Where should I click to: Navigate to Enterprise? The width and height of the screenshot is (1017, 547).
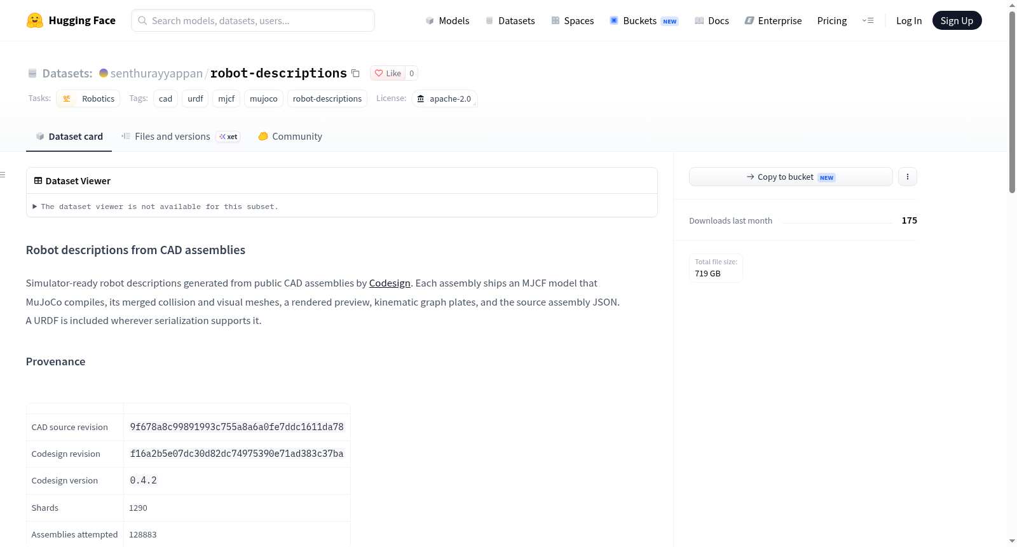pos(773,21)
